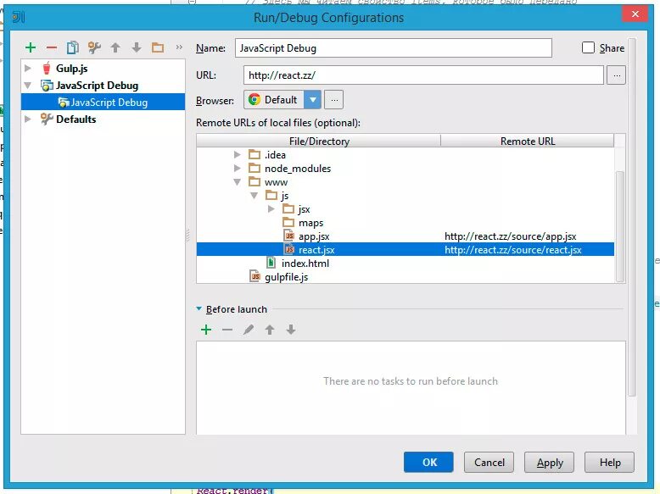Click the gulpfile.js file icon
The width and height of the screenshot is (660, 494).
tap(255, 276)
